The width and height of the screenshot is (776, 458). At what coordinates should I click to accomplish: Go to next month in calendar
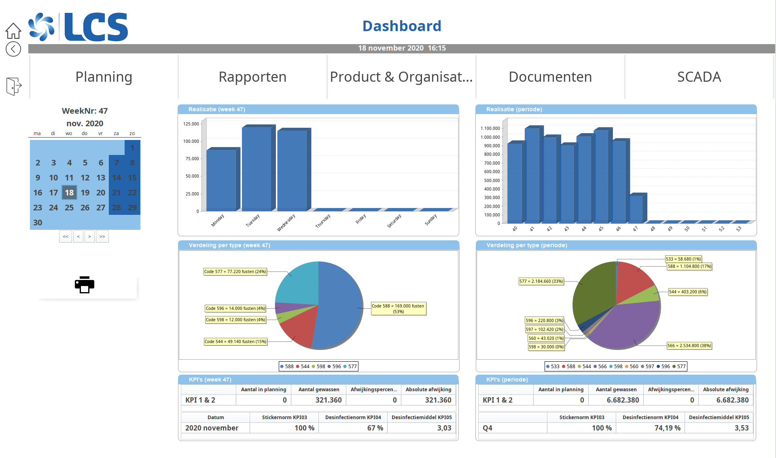[x=89, y=237]
